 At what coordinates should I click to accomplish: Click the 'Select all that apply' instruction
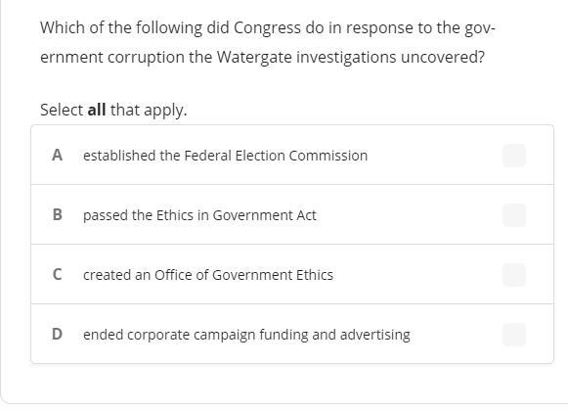click(113, 110)
